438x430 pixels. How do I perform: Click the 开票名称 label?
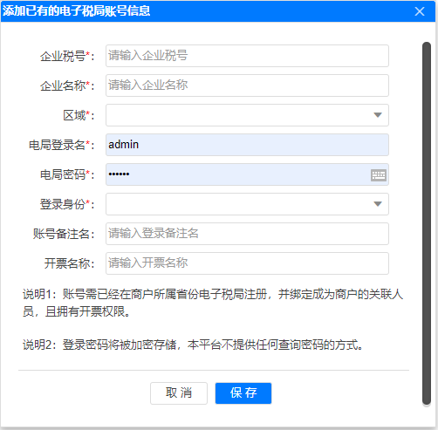70,263
